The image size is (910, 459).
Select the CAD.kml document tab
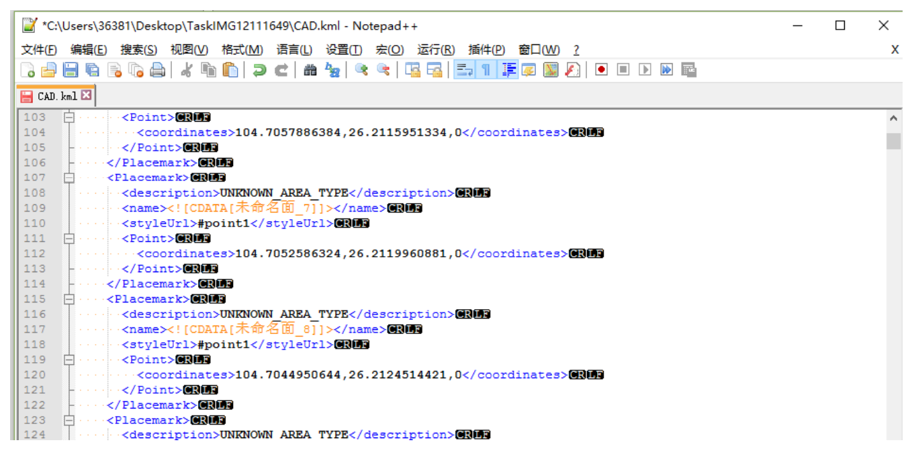tap(56, 95)
